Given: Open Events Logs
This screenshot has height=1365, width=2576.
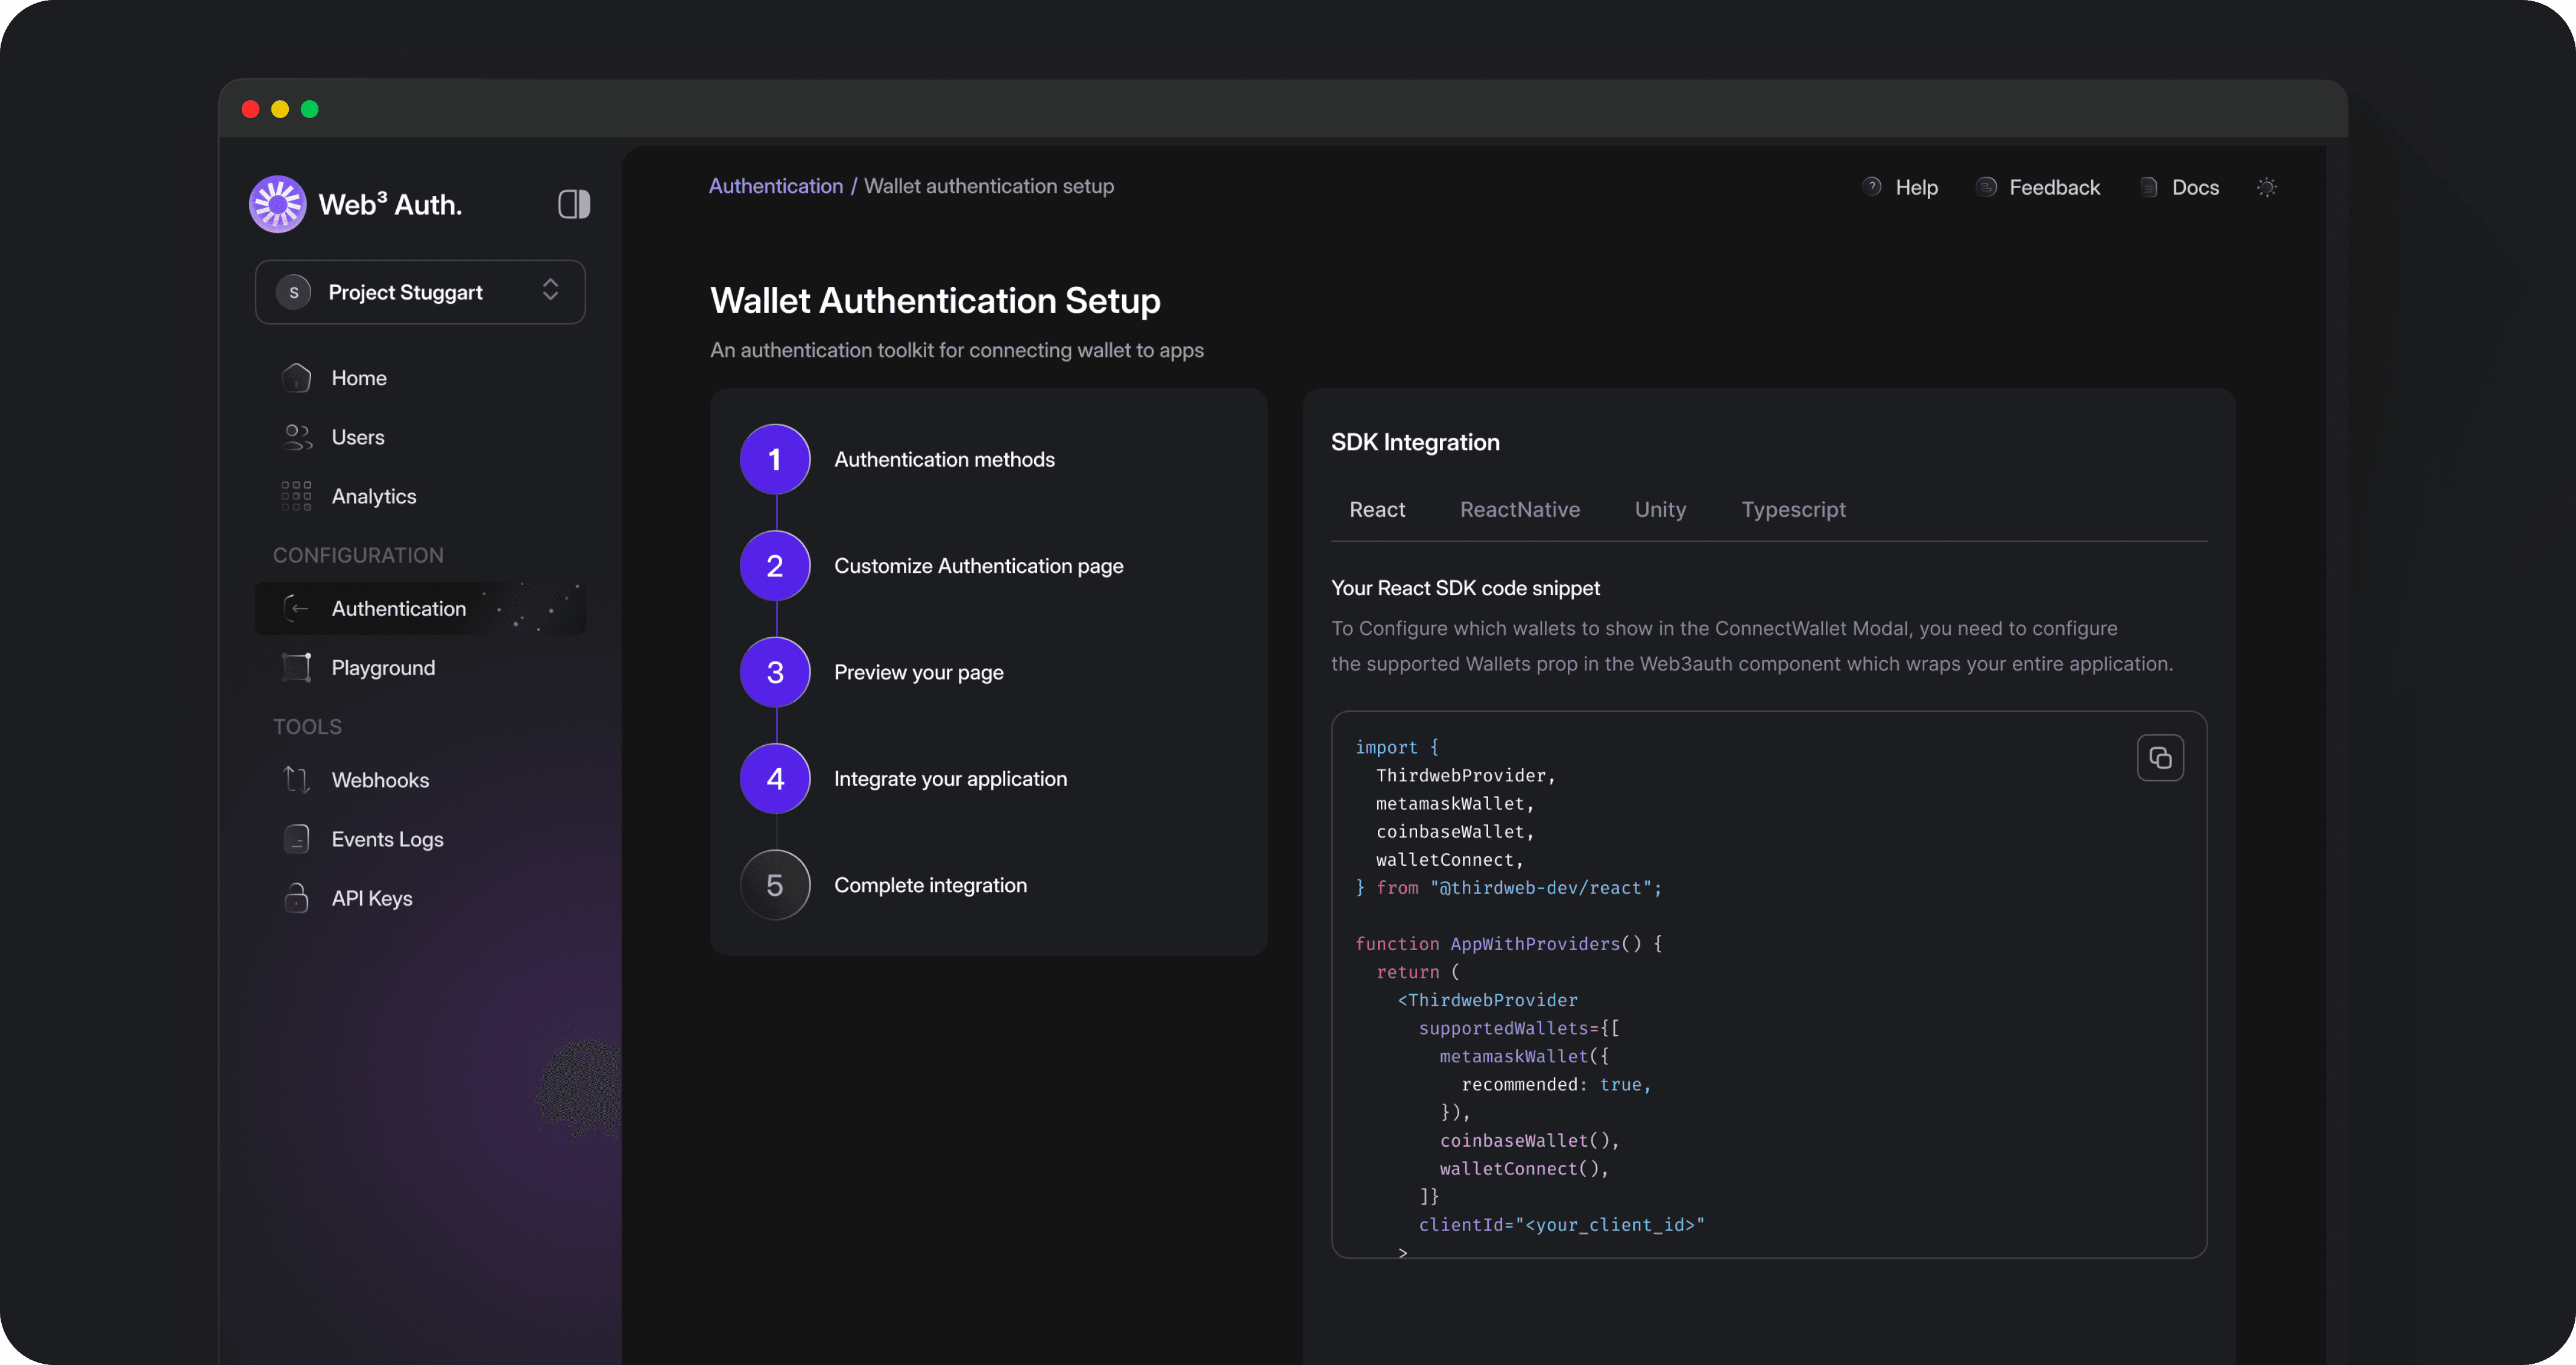Looking at the screenshot, I should 388,839.
